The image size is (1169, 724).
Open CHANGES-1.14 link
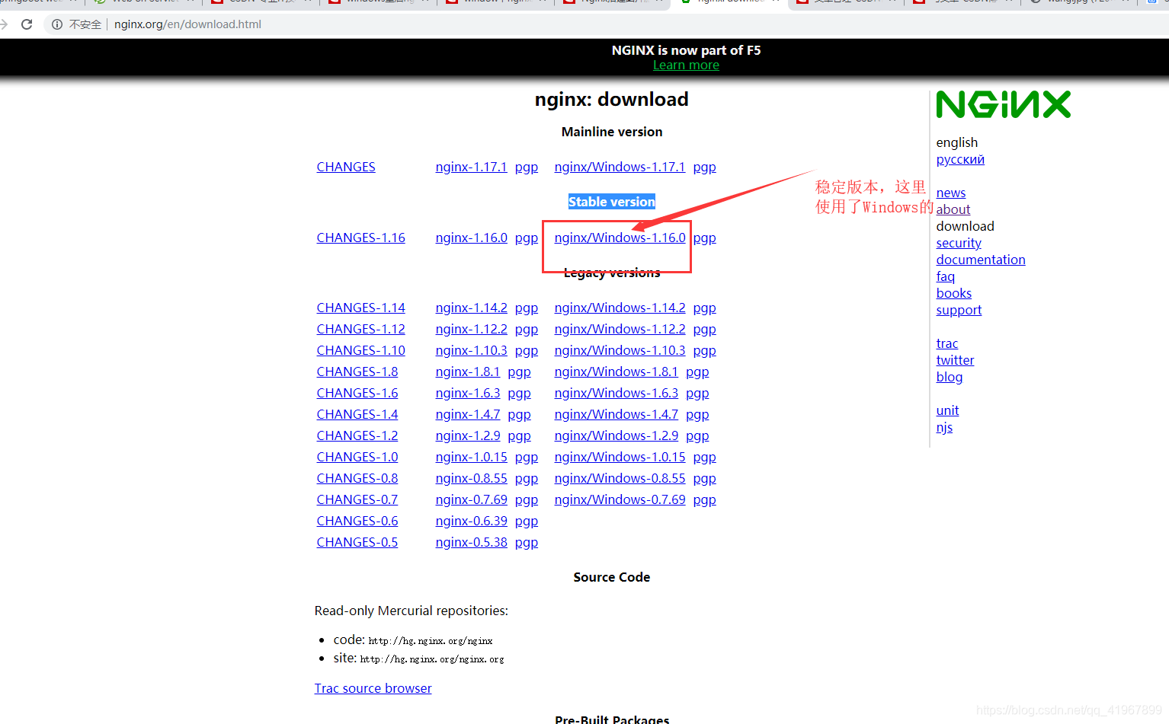click(361, 308)
